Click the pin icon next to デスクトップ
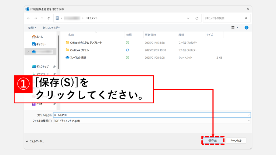 [54, 67]
